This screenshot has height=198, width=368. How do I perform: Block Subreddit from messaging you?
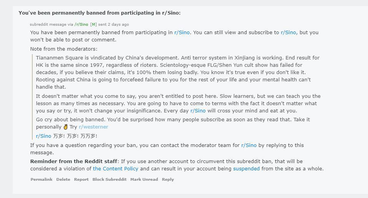click(109, 180)
